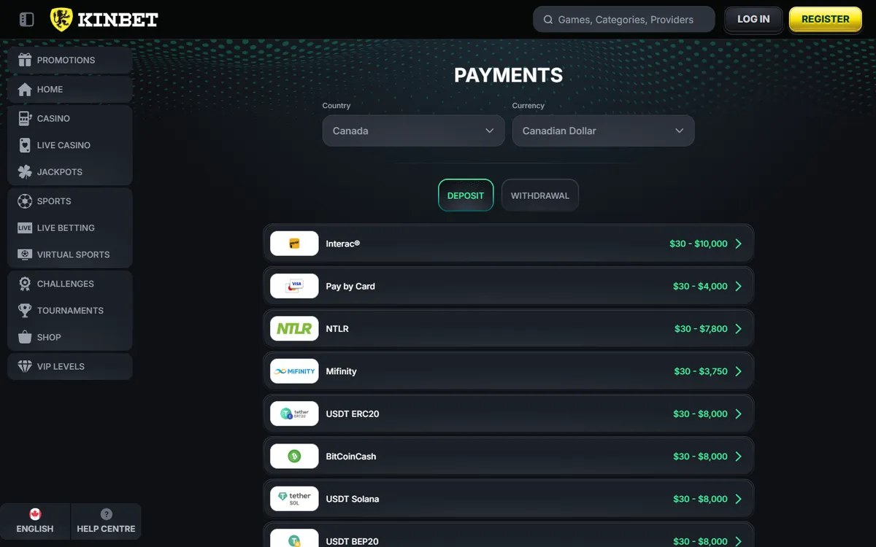Screen dimensions: 876x547
Task: Select the Live Betting sidebar label
Action: [x=66, y=228]
